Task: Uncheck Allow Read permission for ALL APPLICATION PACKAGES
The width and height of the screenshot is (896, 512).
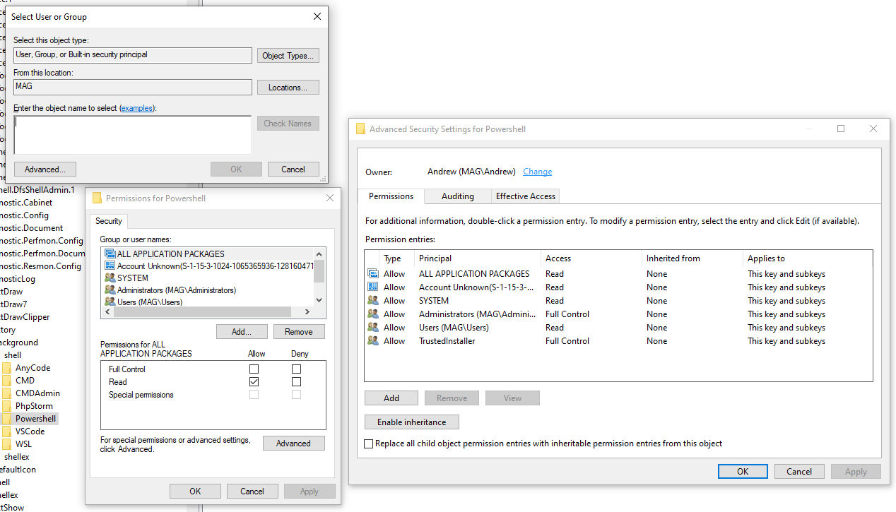Action: [254, 381]
